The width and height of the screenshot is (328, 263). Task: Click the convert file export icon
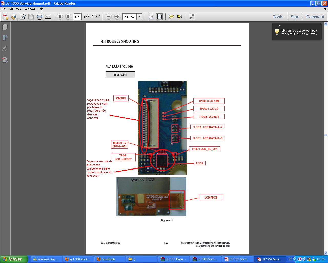[x=14, y=17]
